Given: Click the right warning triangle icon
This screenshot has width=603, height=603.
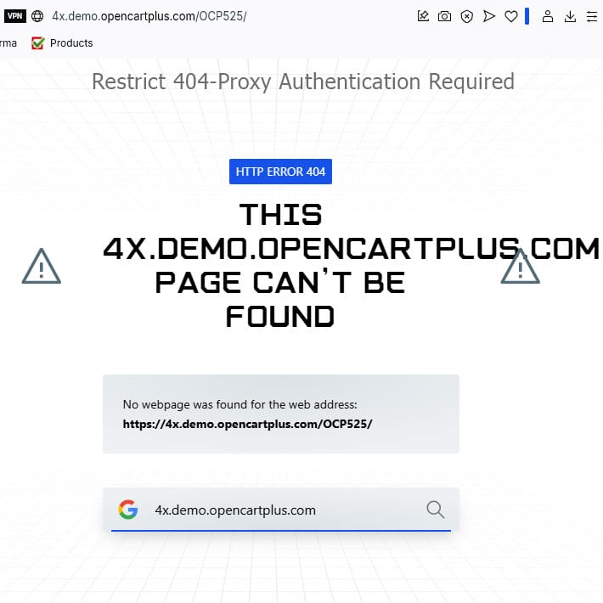Looking at the screenshot, I should pos(521,266).
